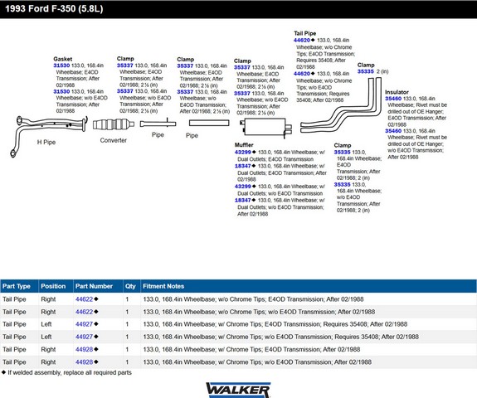Screen dimensions: 477x398
Task: Click the 'Converter' diagram label
Action: pos(113,140)
